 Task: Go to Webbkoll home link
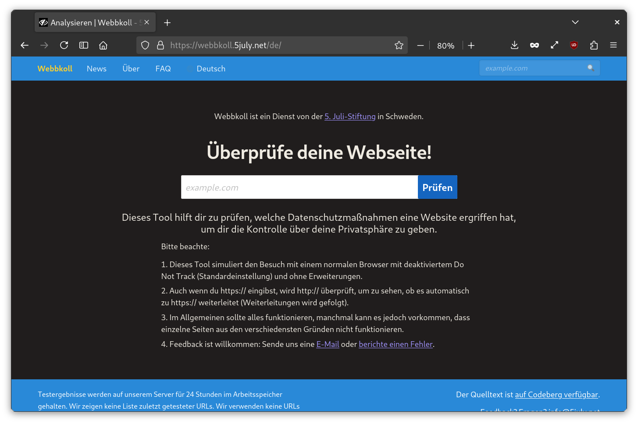pos(55,69)
